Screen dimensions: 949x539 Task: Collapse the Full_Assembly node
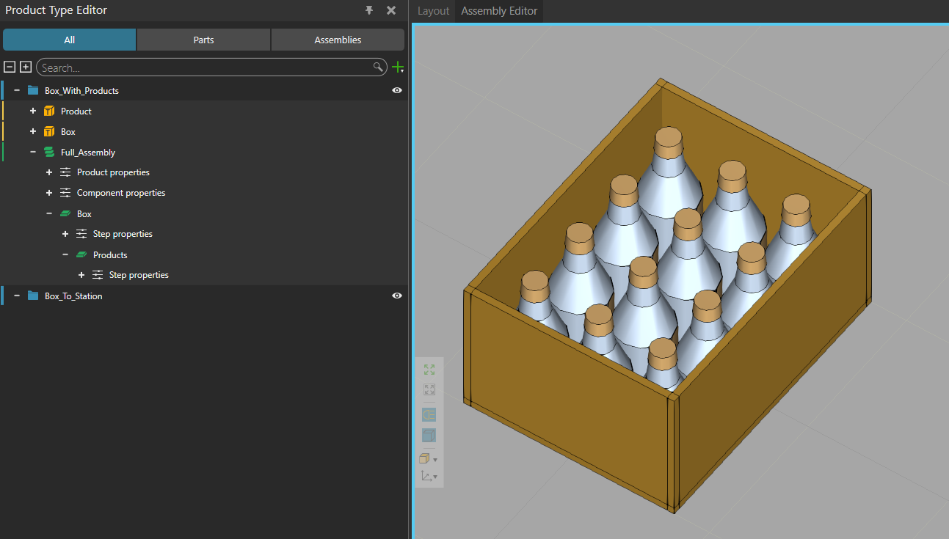tap(32, 152)
